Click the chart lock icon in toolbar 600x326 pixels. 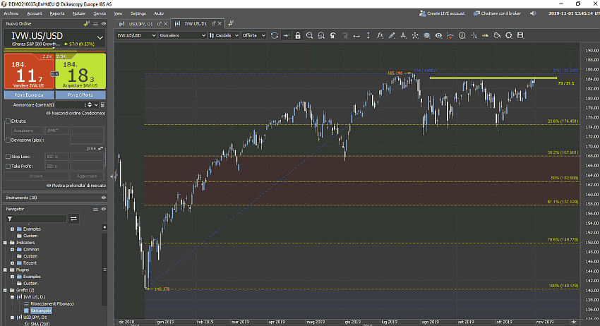click(x=298, y=35)
